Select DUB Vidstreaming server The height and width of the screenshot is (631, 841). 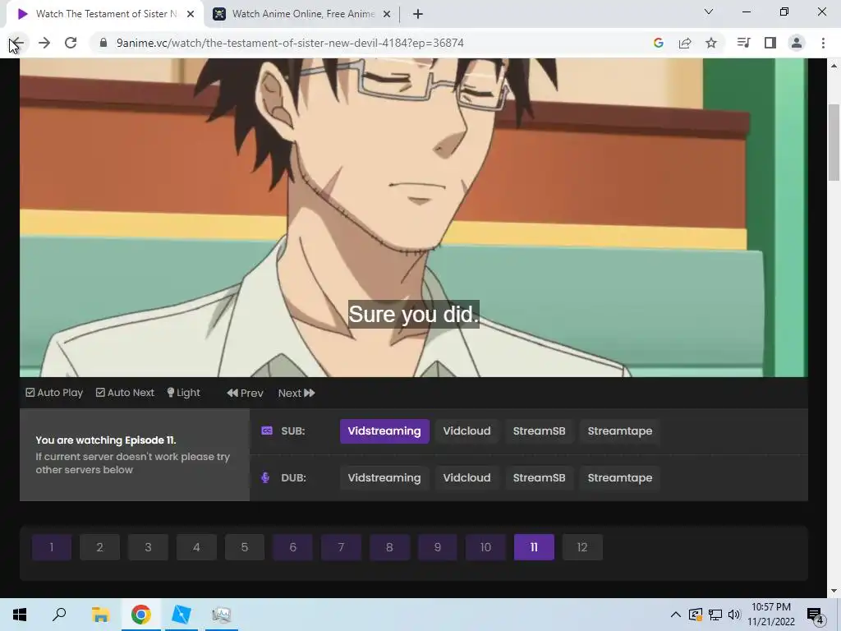point(384,478)
